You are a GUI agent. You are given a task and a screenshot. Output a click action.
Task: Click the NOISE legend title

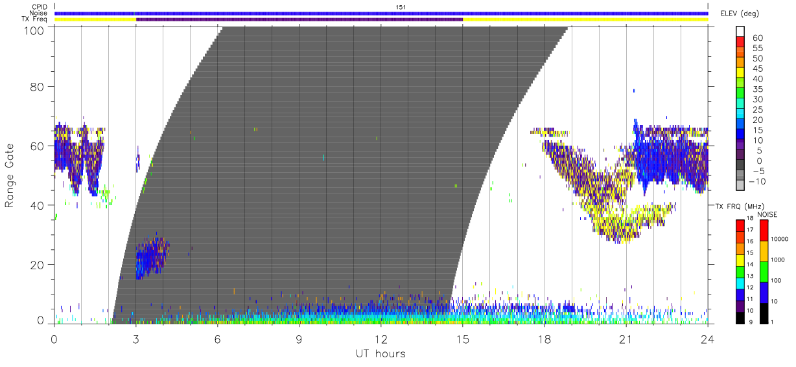coord(767,214)
